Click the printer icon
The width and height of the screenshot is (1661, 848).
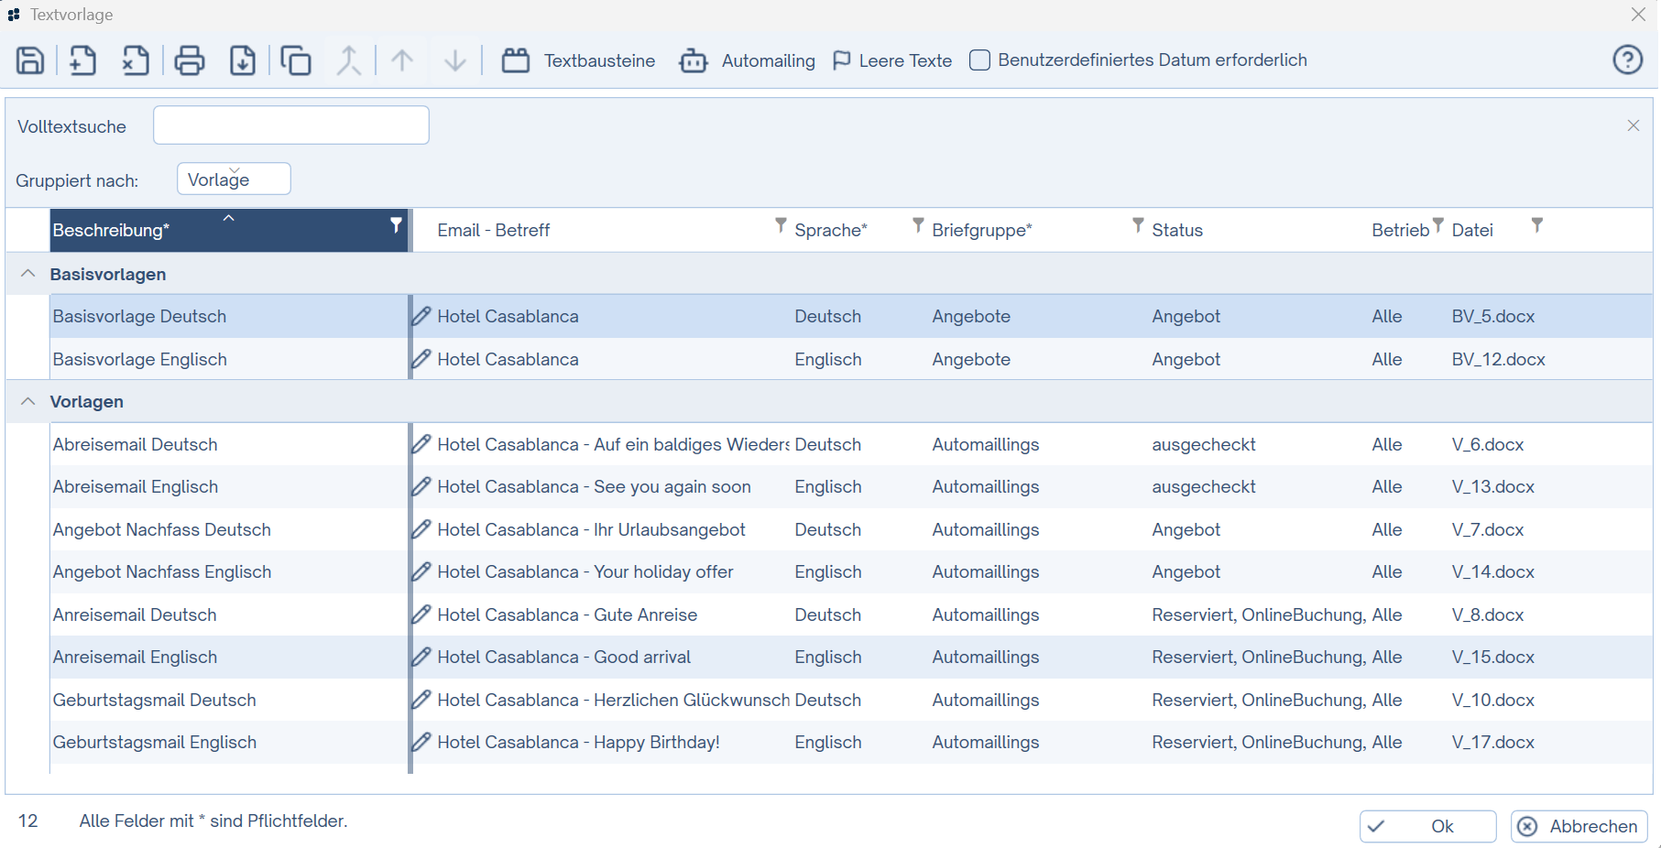[x=190, y=60]
